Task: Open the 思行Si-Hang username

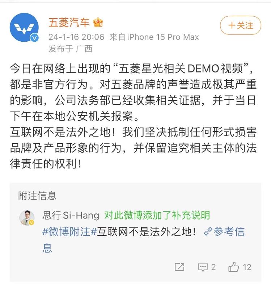Action: coord(71,215)
